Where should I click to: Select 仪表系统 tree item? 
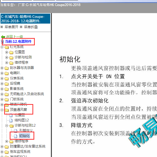coord(17,78)
